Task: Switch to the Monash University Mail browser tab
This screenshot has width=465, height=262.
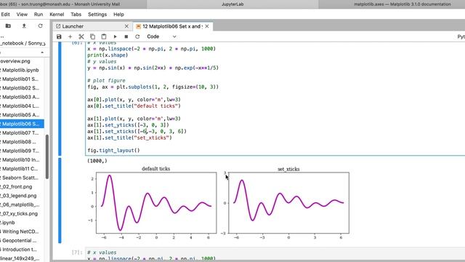Action: (73, 4)
